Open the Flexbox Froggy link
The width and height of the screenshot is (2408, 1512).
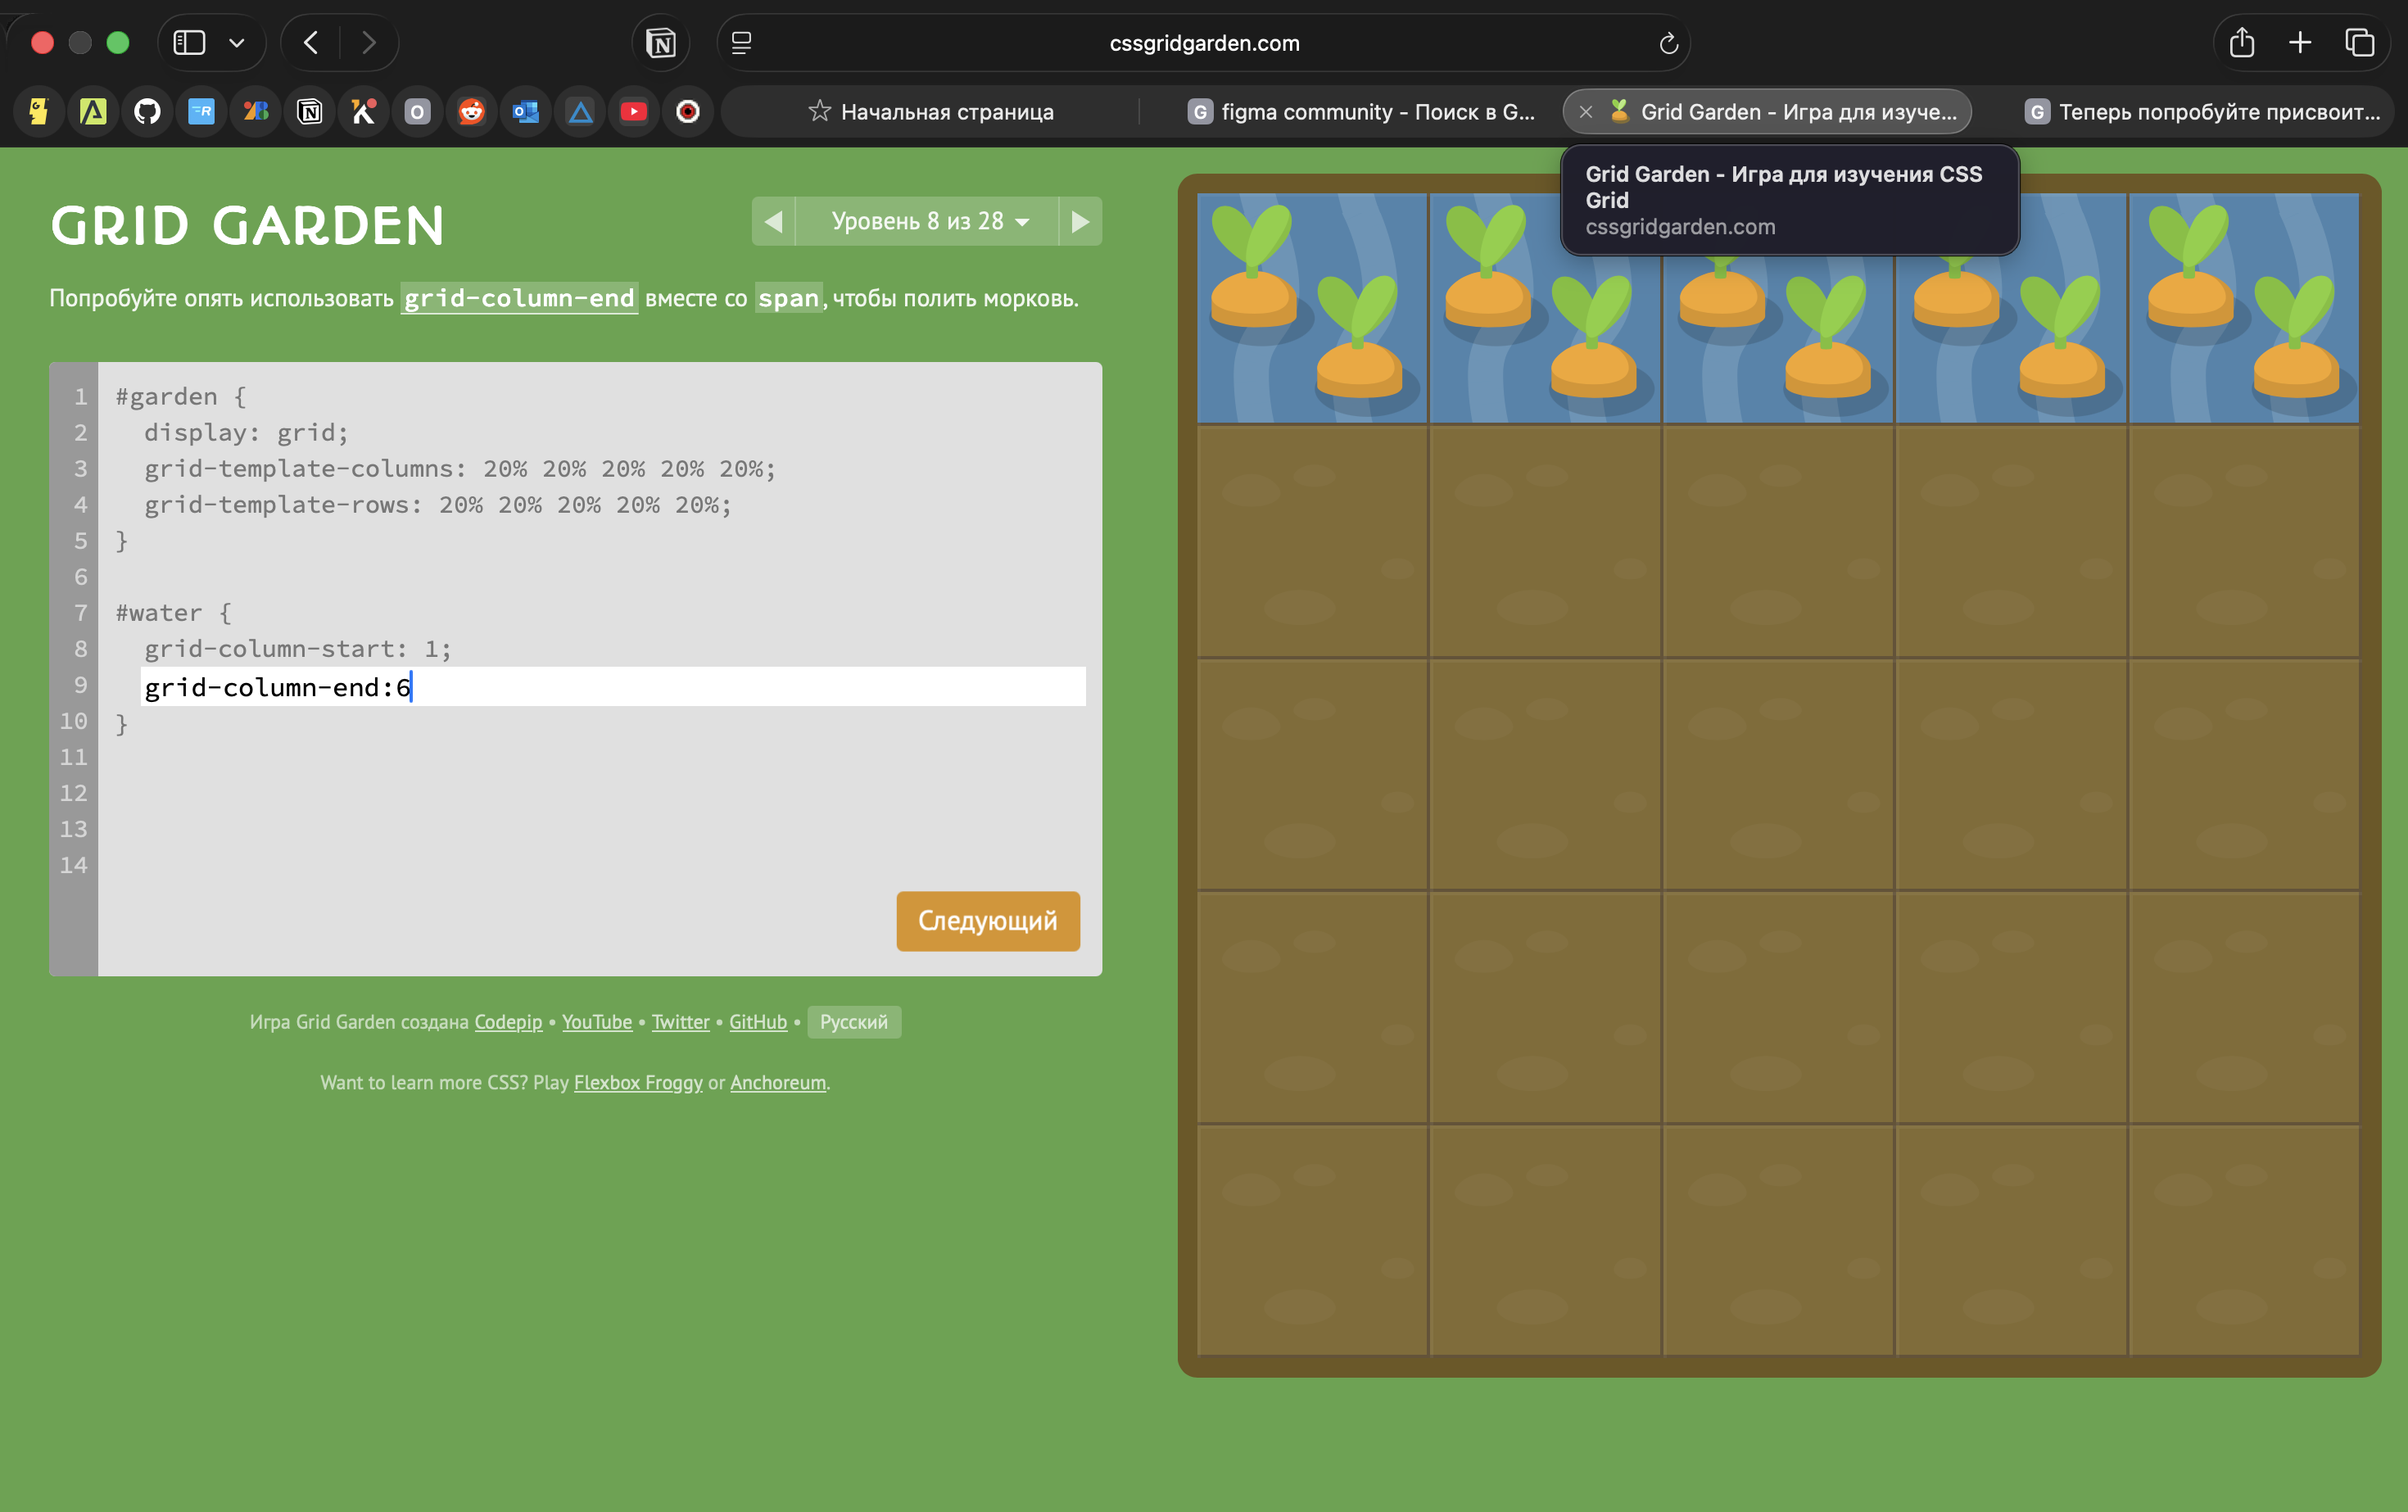(x=638, y=1082)
